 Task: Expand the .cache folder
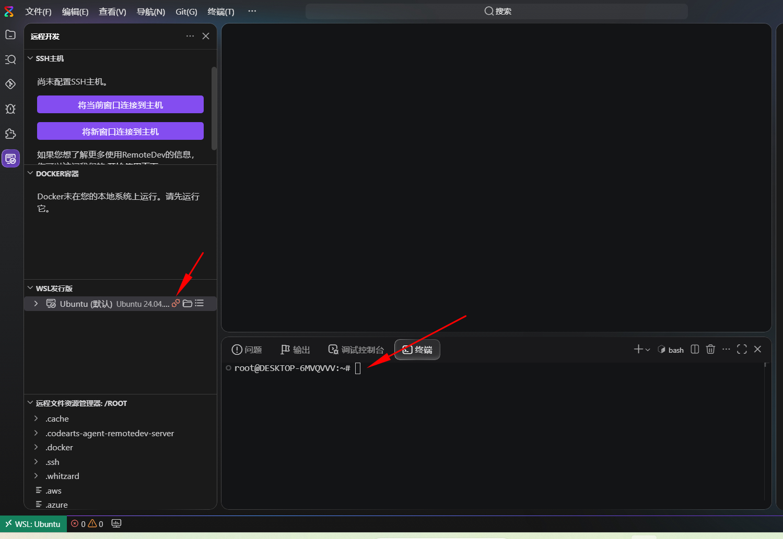click(x=36, y=418)
